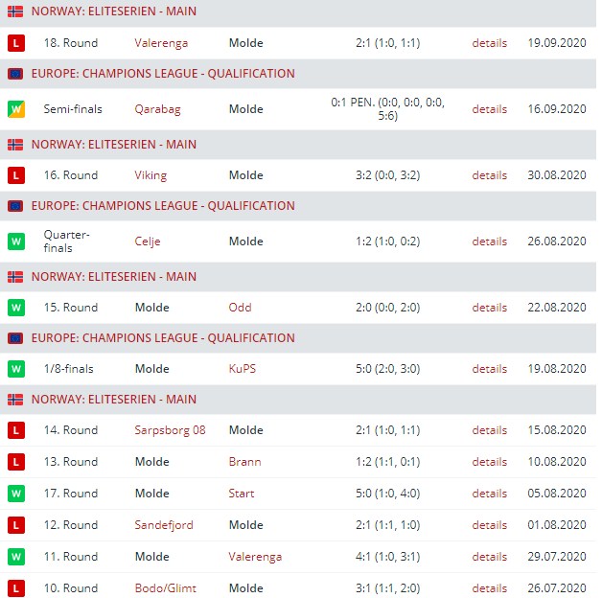Viewport: 602px width, 598px height.
Task: Open the Sarpsborg 08 team page
Action: (170, 430)
